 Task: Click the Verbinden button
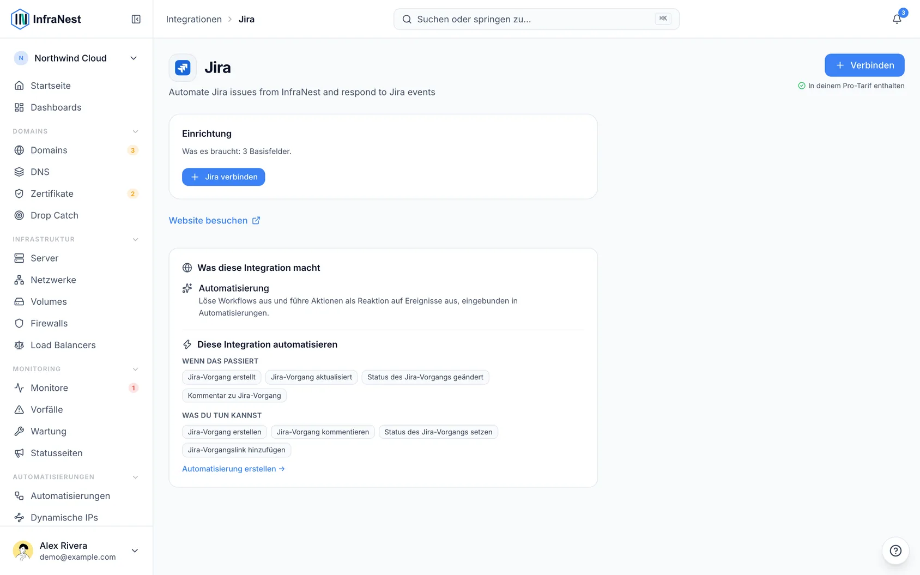[x=864, y=65]
